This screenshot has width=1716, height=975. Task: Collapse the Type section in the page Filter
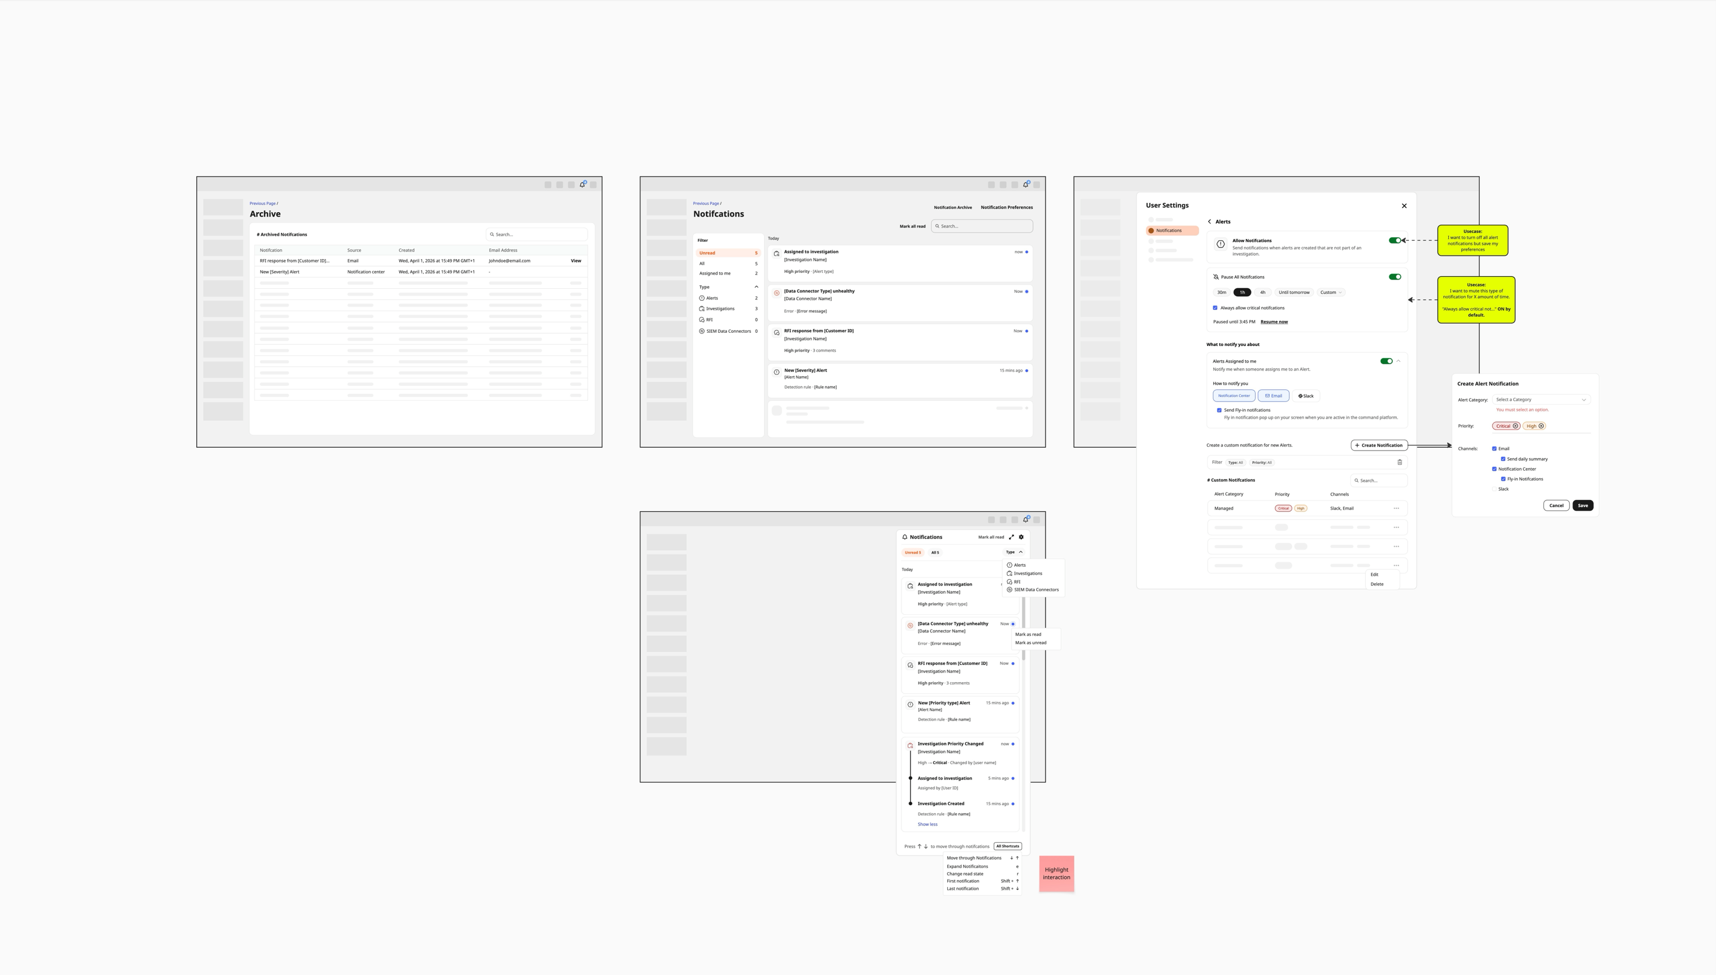click(x=756, y=287)
